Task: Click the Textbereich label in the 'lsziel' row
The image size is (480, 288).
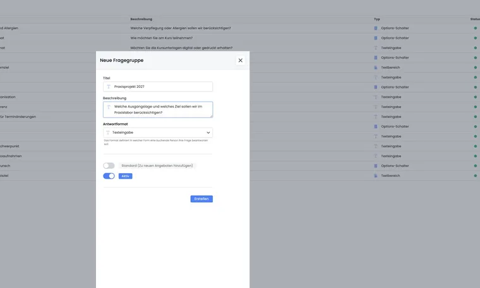Action: coord(390,176)
